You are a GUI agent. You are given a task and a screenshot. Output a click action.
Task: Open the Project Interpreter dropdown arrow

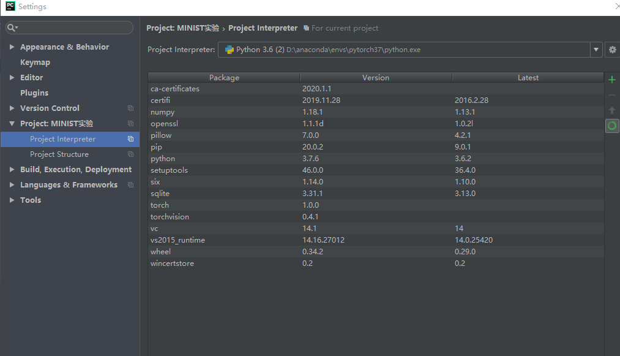(596, 50)
